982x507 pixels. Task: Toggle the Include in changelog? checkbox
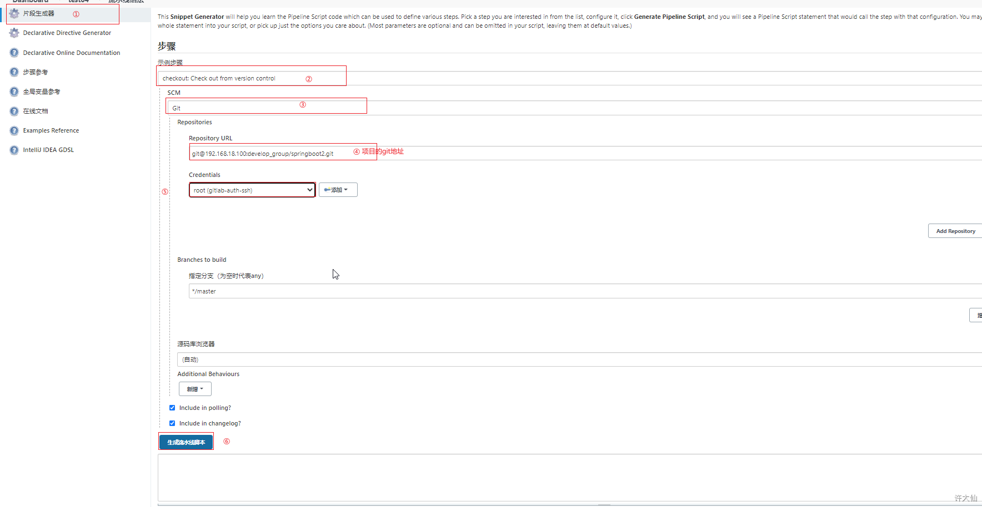172,423
